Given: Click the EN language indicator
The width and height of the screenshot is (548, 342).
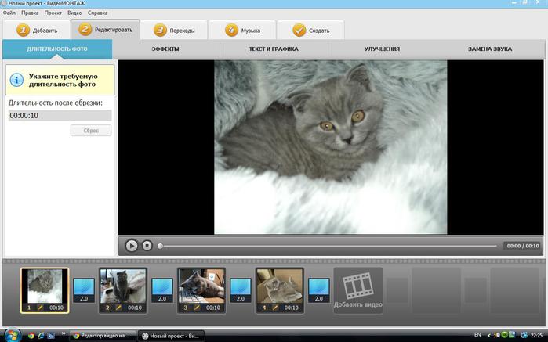Looking at the screenshot, I should (x=477, y=335).
